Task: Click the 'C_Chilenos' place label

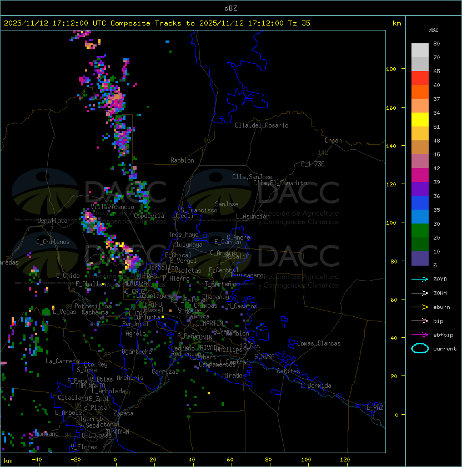Action: pos(53,242)
